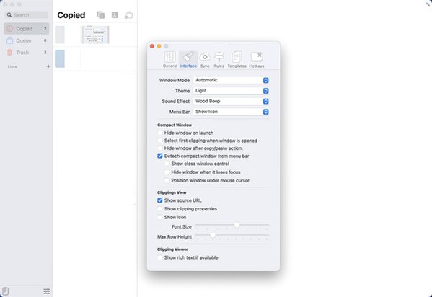Click the clipboard icon at bottom-left of sidebar
The width and height of the screenshot is (432, 297).
pos(6,291)
